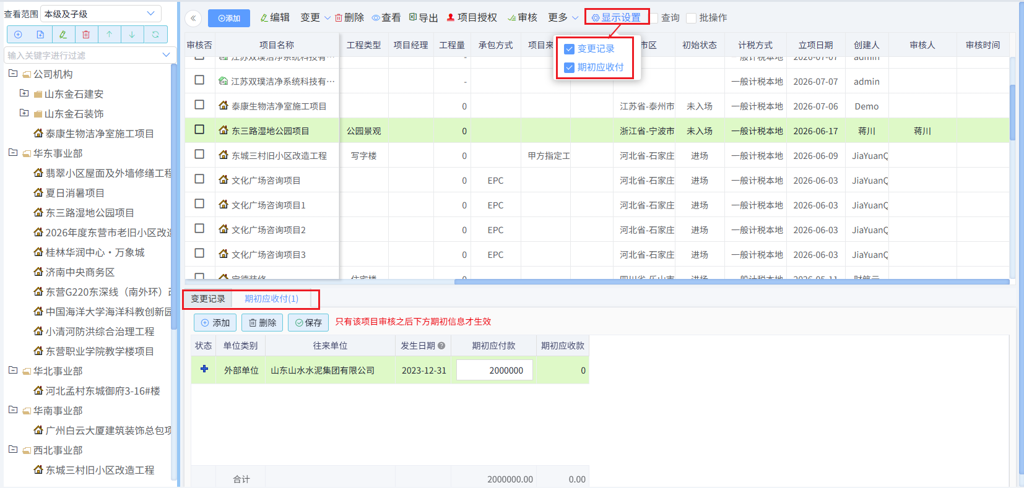Refresh the organization tree

[155, 35]
